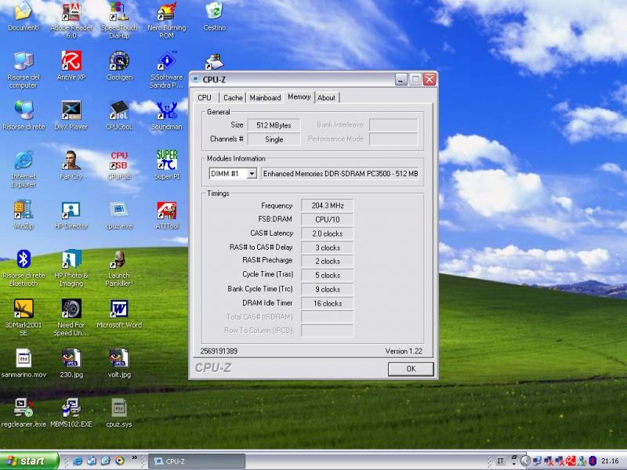Image resolution: width=627 pixels, height=470 pixels.
Task: Open the About tab
Action: pyautogui.click(x=326, y=97)
